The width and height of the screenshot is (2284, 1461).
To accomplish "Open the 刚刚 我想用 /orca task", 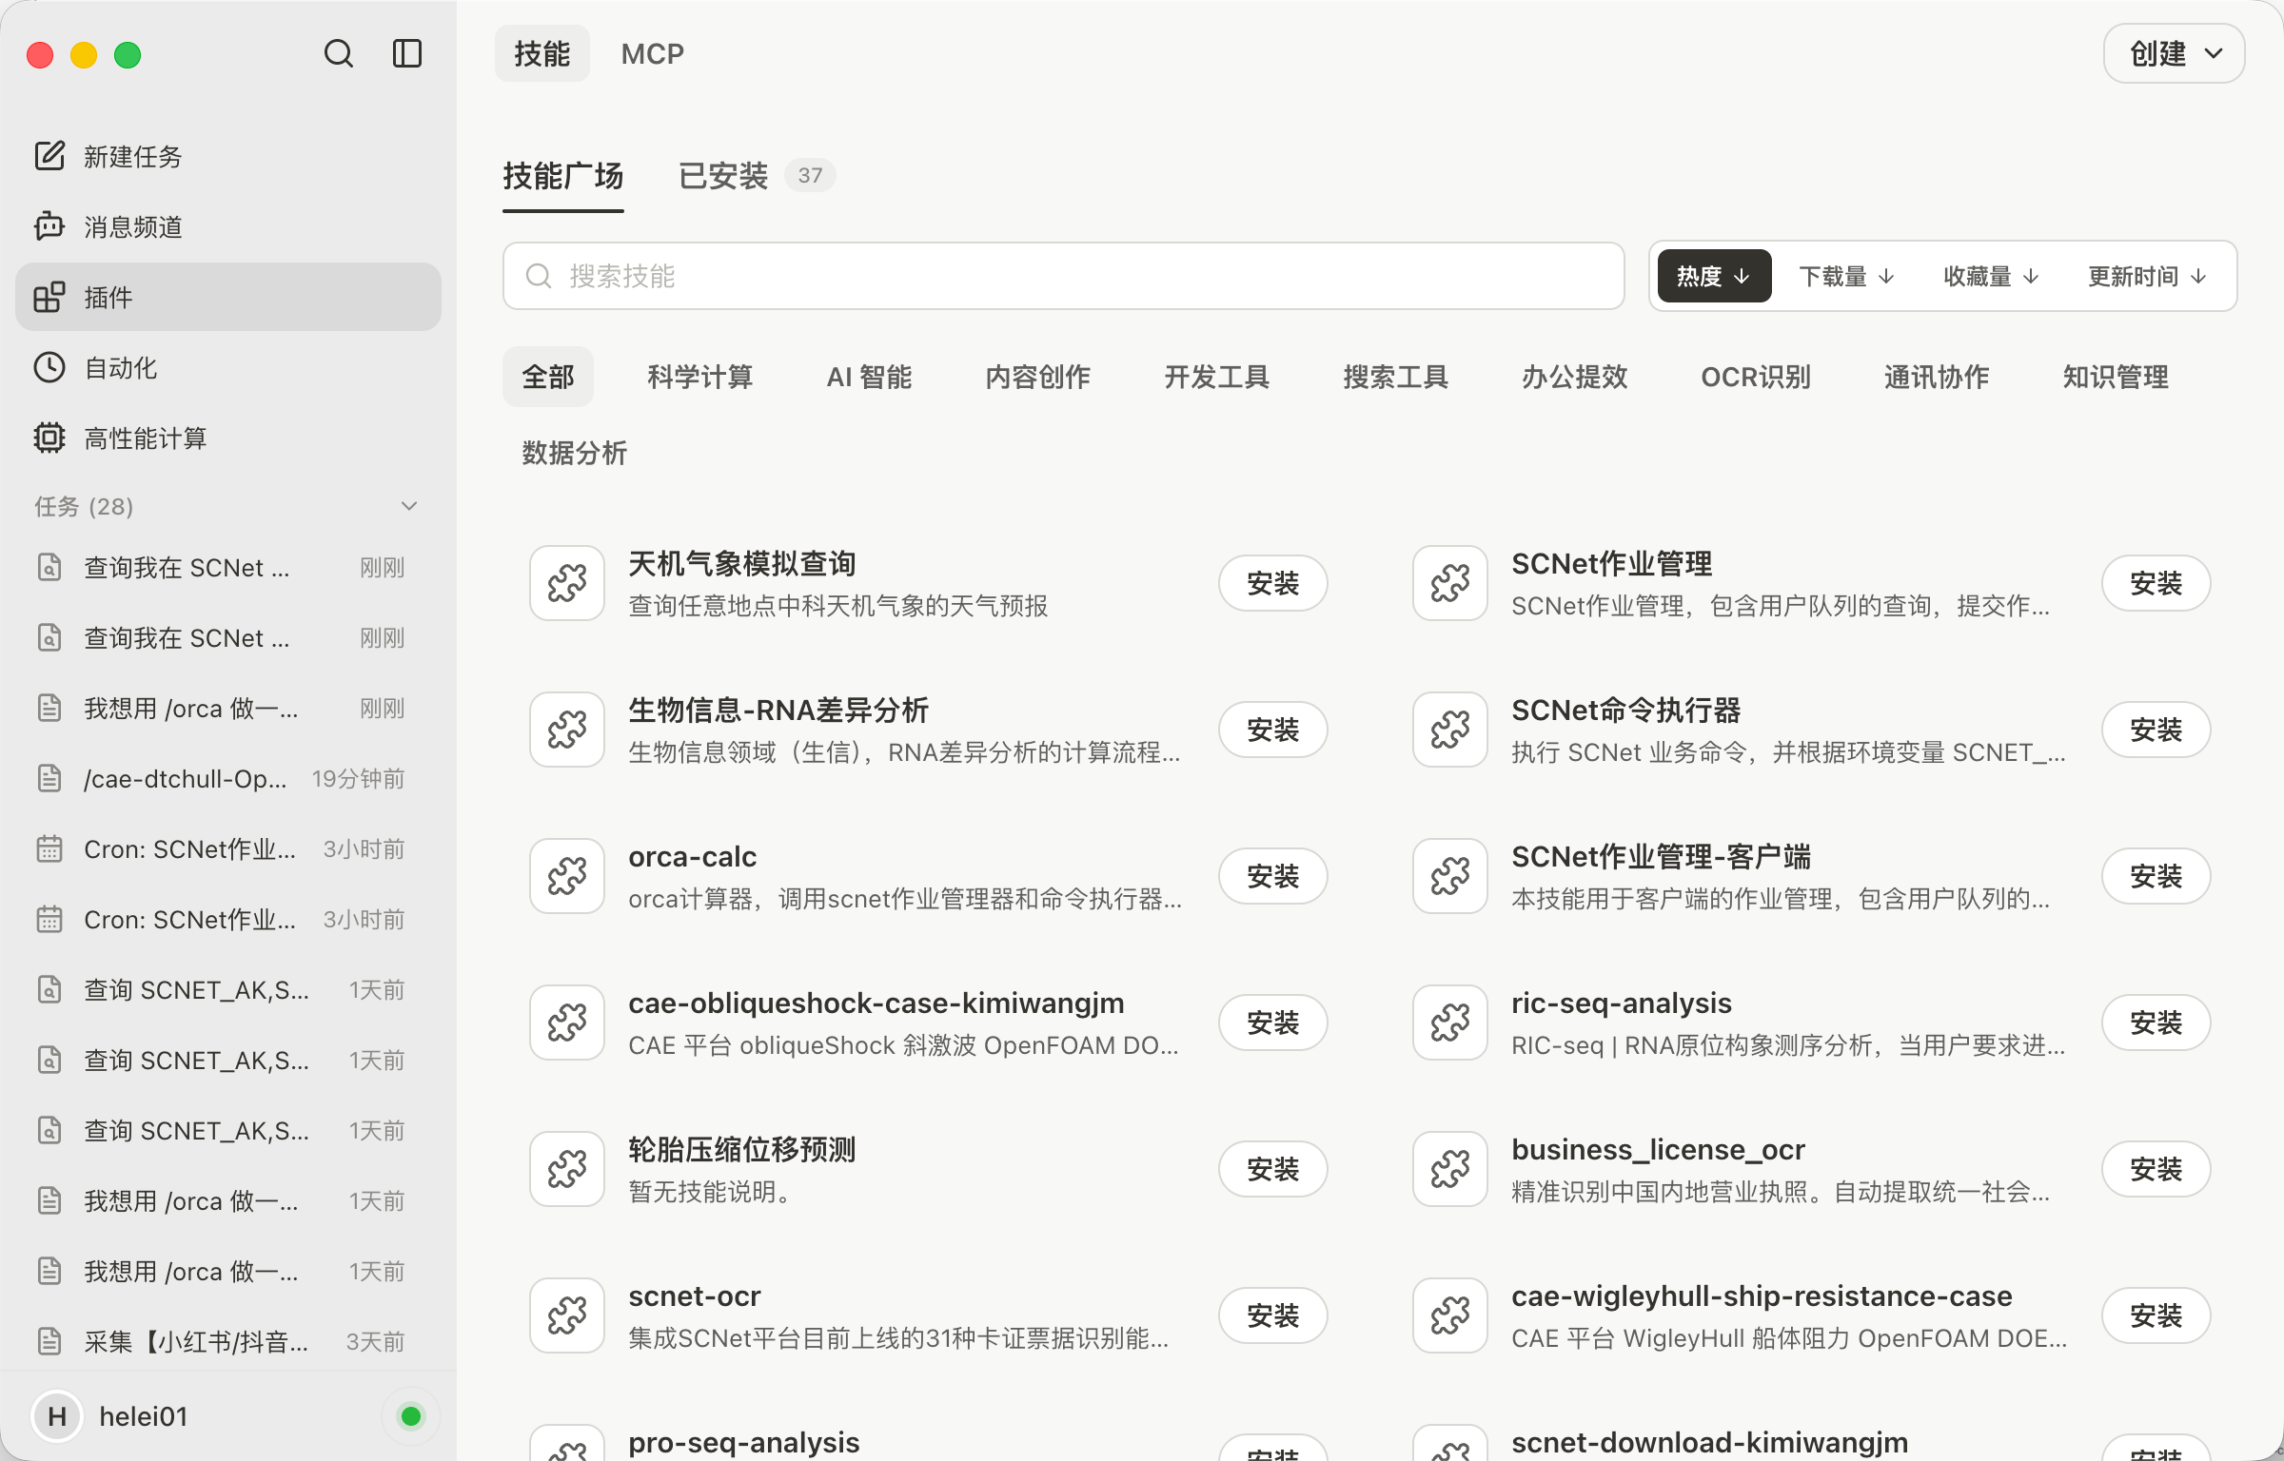I will click(228, 708).
